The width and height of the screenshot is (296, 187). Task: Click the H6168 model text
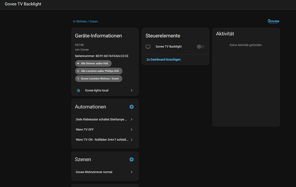click(x=79, y=45)
